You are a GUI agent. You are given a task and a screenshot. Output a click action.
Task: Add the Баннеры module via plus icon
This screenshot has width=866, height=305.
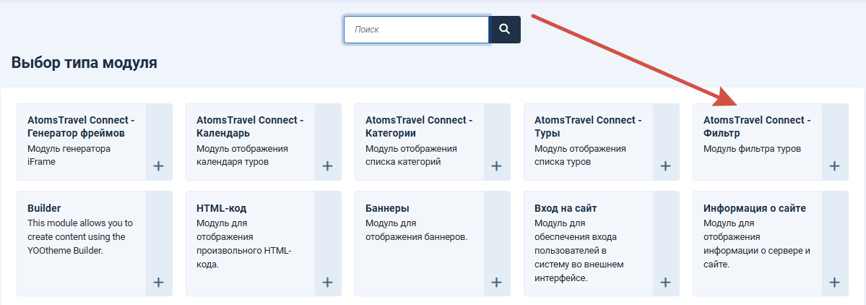coord(496,283)
